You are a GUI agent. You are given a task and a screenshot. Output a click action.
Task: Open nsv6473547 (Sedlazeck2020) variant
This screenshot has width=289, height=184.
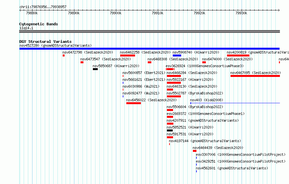[106, 59]
